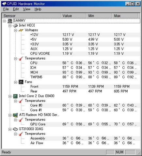The image size is (142, 156).
Task: Click the Sensor column header
Action: point(31,16)
